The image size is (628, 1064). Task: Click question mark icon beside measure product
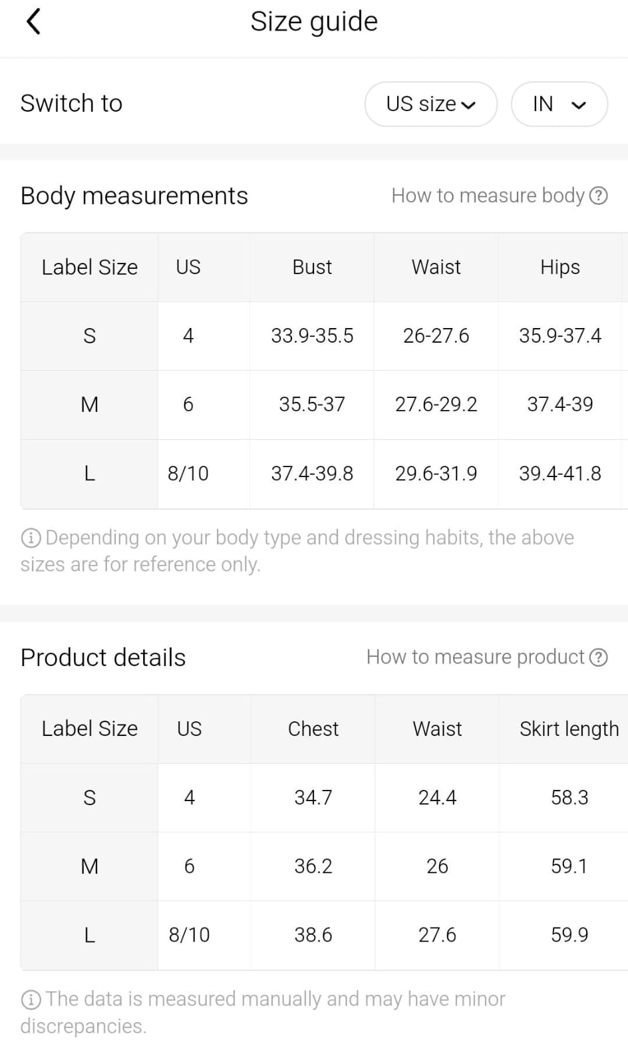pos(599,657)
